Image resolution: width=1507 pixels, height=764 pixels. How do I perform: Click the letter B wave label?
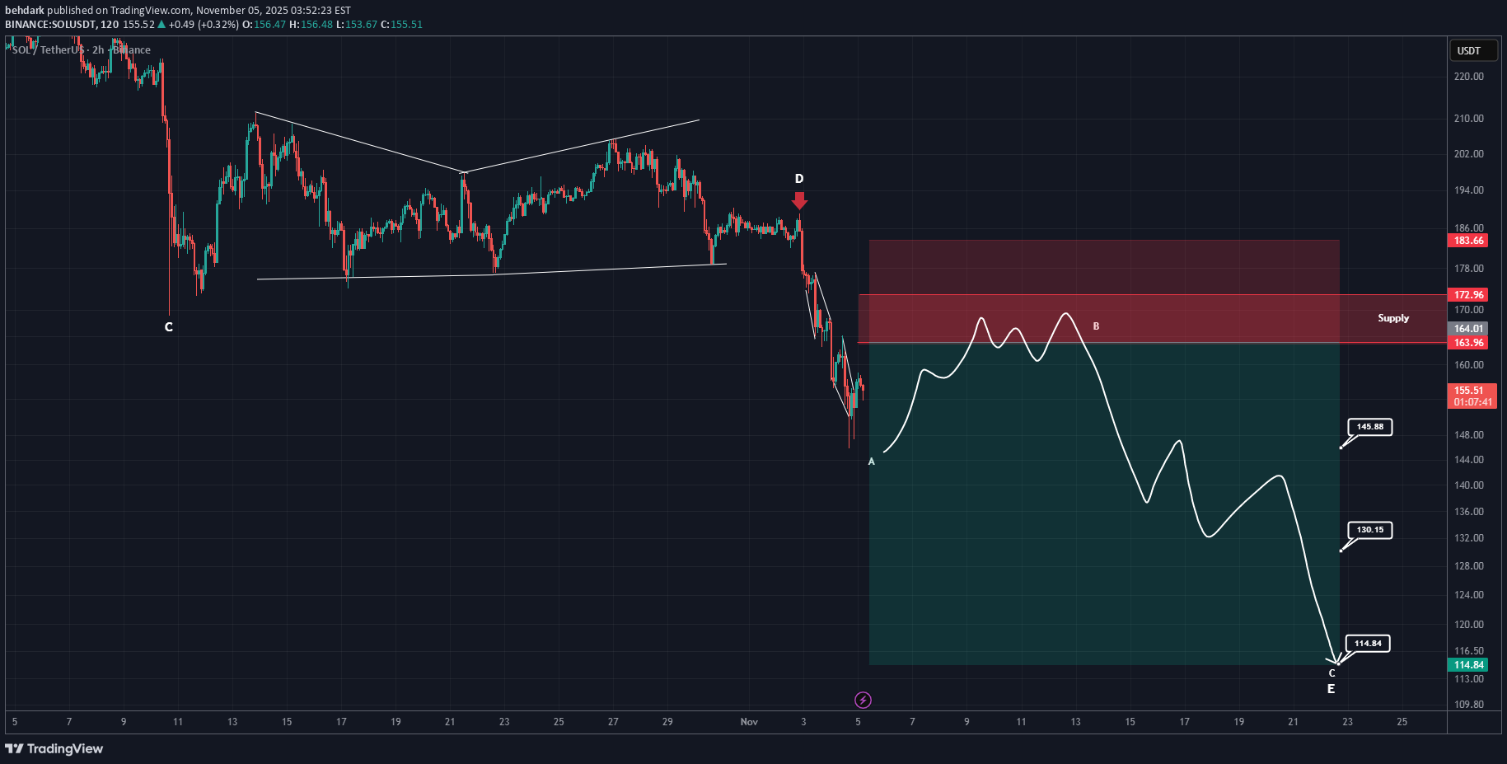(1096, 326)
